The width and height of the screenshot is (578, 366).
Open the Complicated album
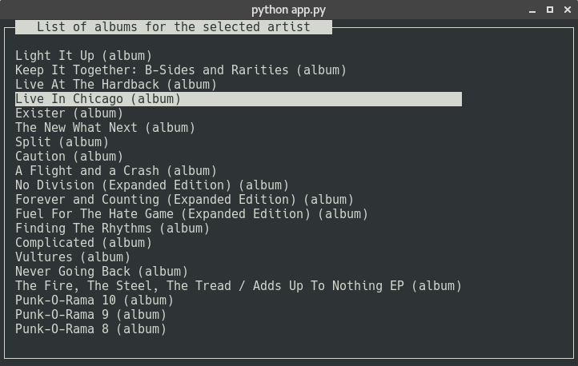point(83,243)
